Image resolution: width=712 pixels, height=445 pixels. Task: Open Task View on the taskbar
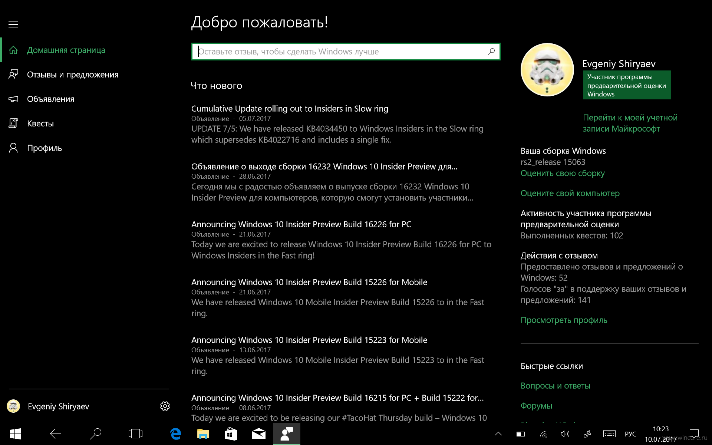(x=135, y=434)
